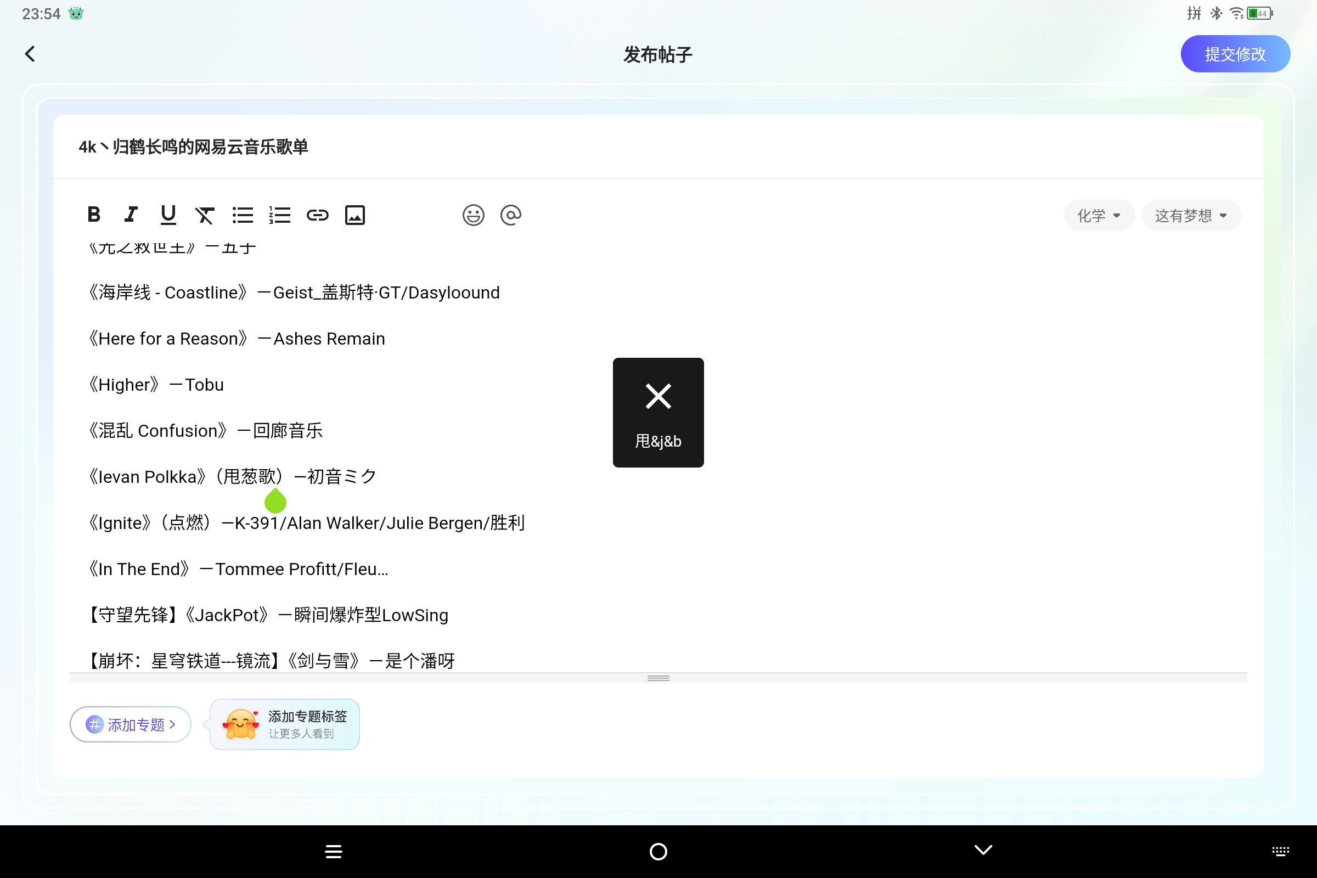
Task: Open the 这有梦想 dropdown
Action: (x=1191, y=216)
